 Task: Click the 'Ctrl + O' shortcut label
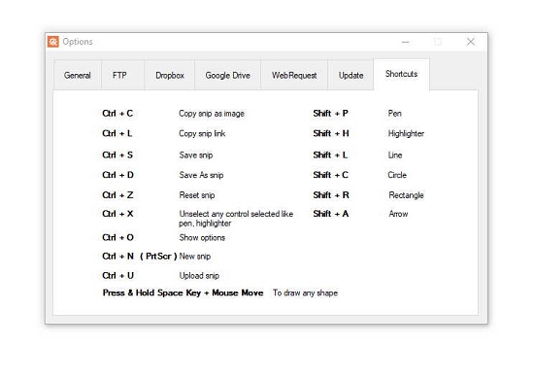117,237
